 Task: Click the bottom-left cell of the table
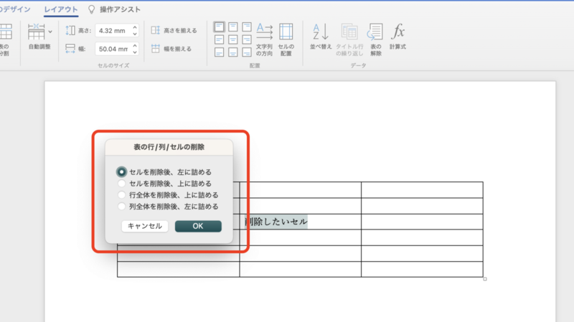click(x=178, y=270)
